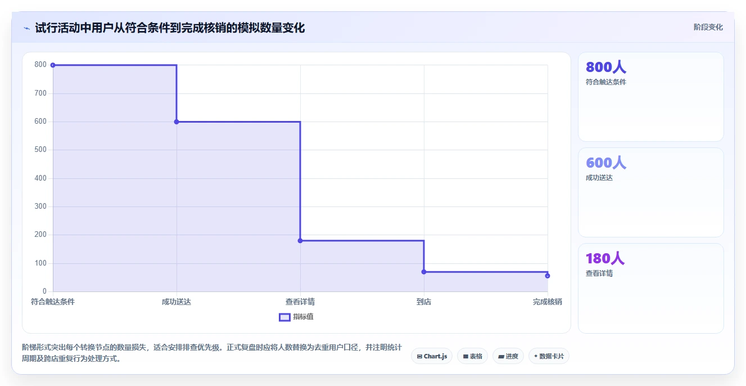Click x-axis label 查看详情
Image resolution: width=746 pixels, height=386 pixels.
pos(300,302)
